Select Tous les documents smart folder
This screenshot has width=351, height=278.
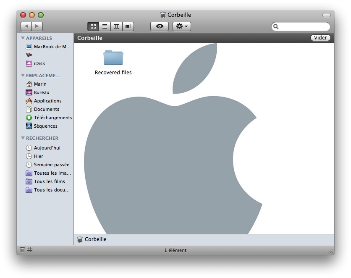click(x=45, y=190)
